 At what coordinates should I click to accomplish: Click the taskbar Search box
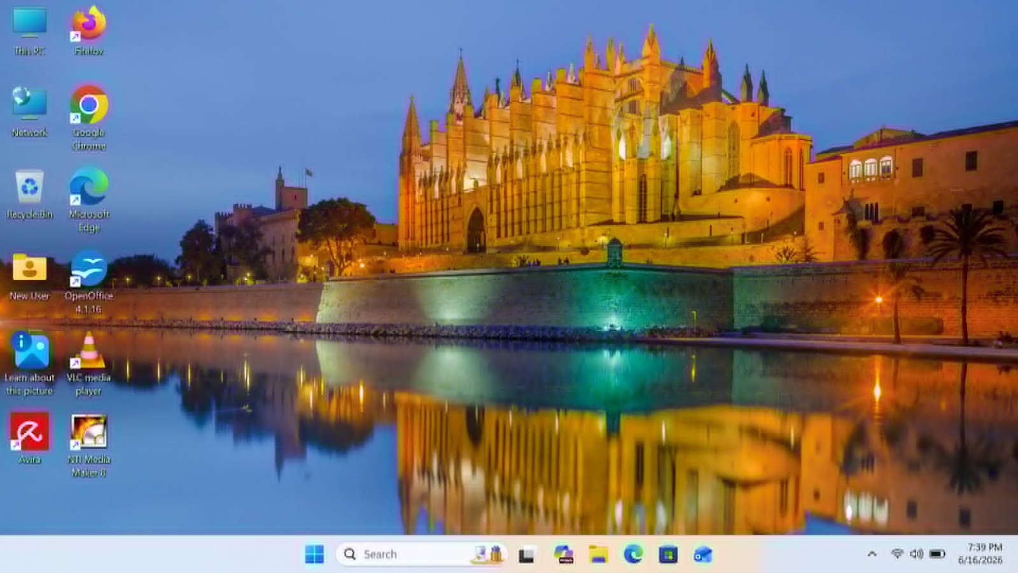pyautogui.click(x=421, y=555)
